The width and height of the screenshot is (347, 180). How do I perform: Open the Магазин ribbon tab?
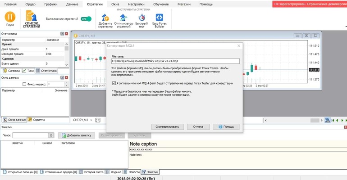pos(184,4)
